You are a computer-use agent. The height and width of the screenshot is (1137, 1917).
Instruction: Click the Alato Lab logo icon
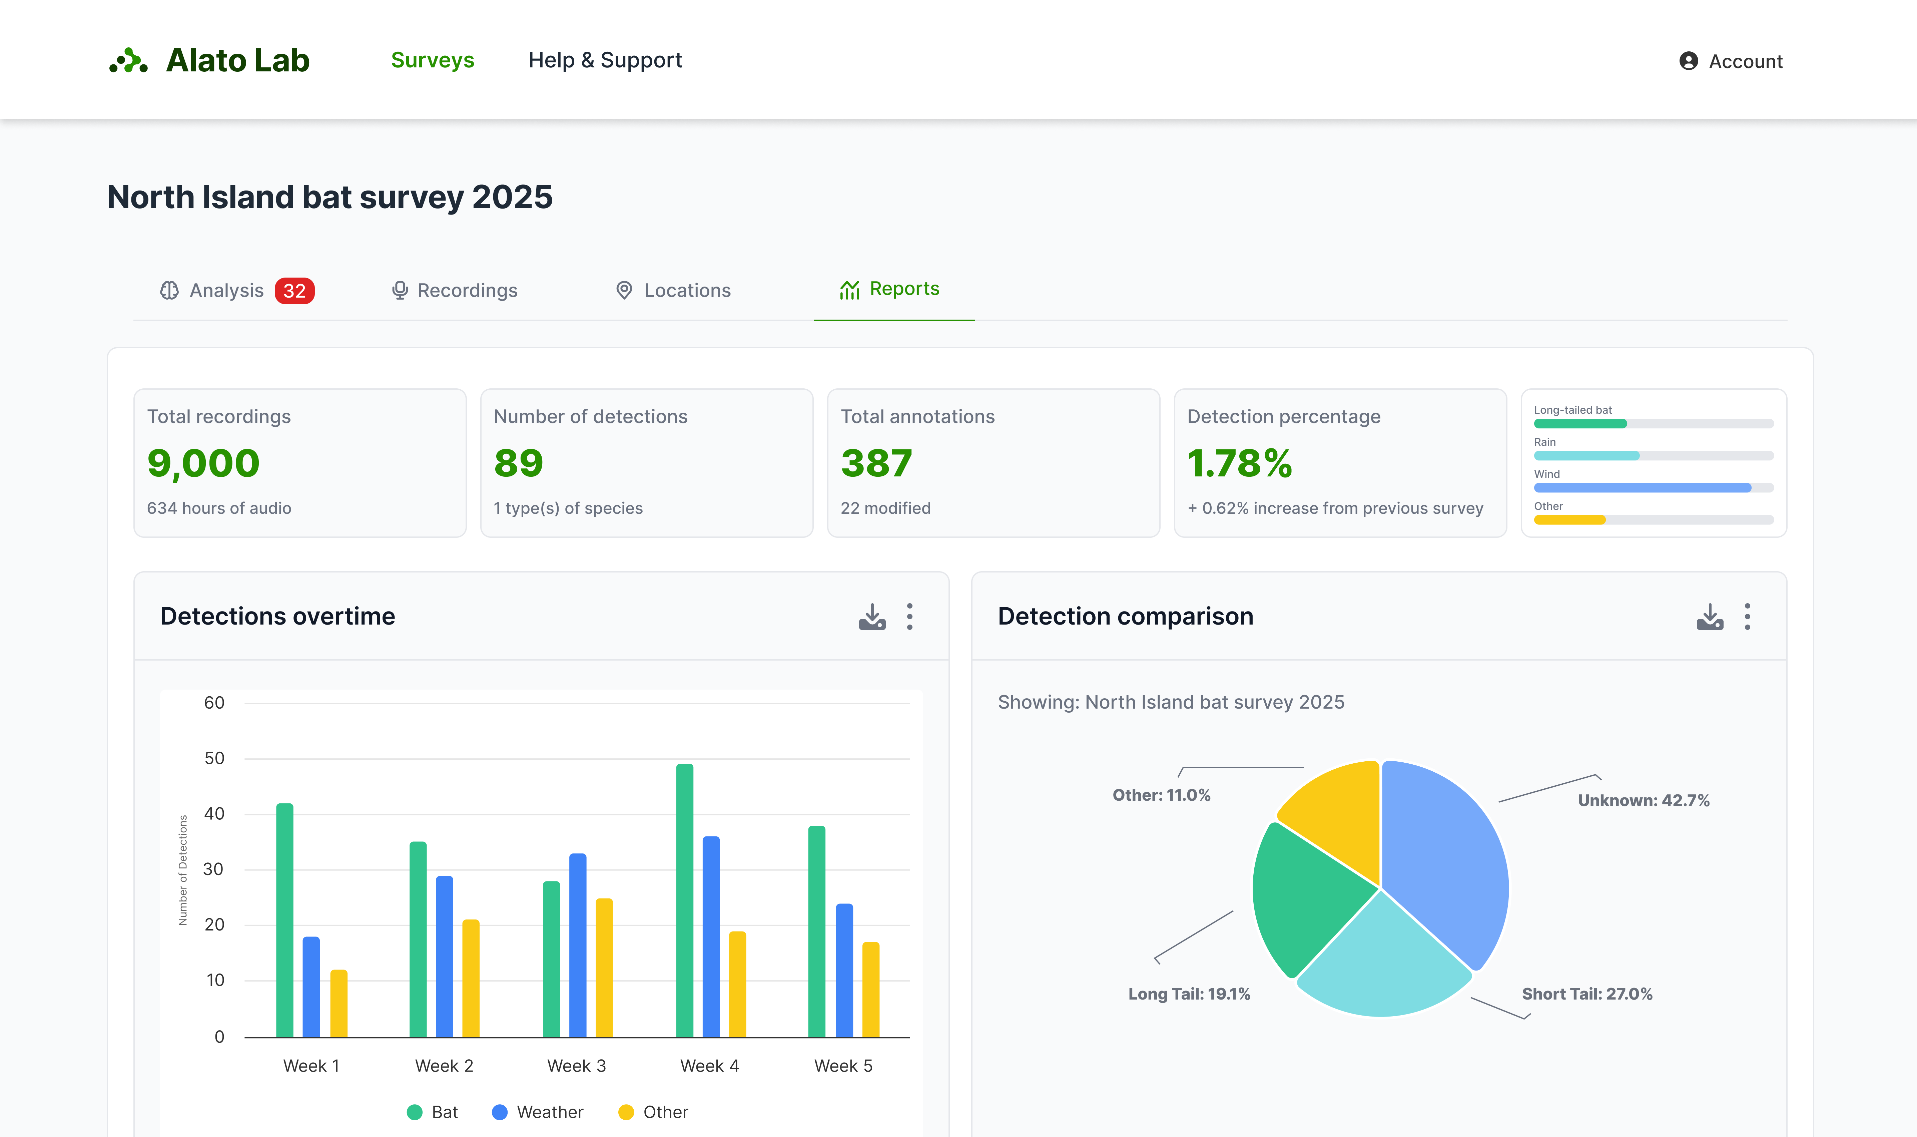(x=128, y=60)
